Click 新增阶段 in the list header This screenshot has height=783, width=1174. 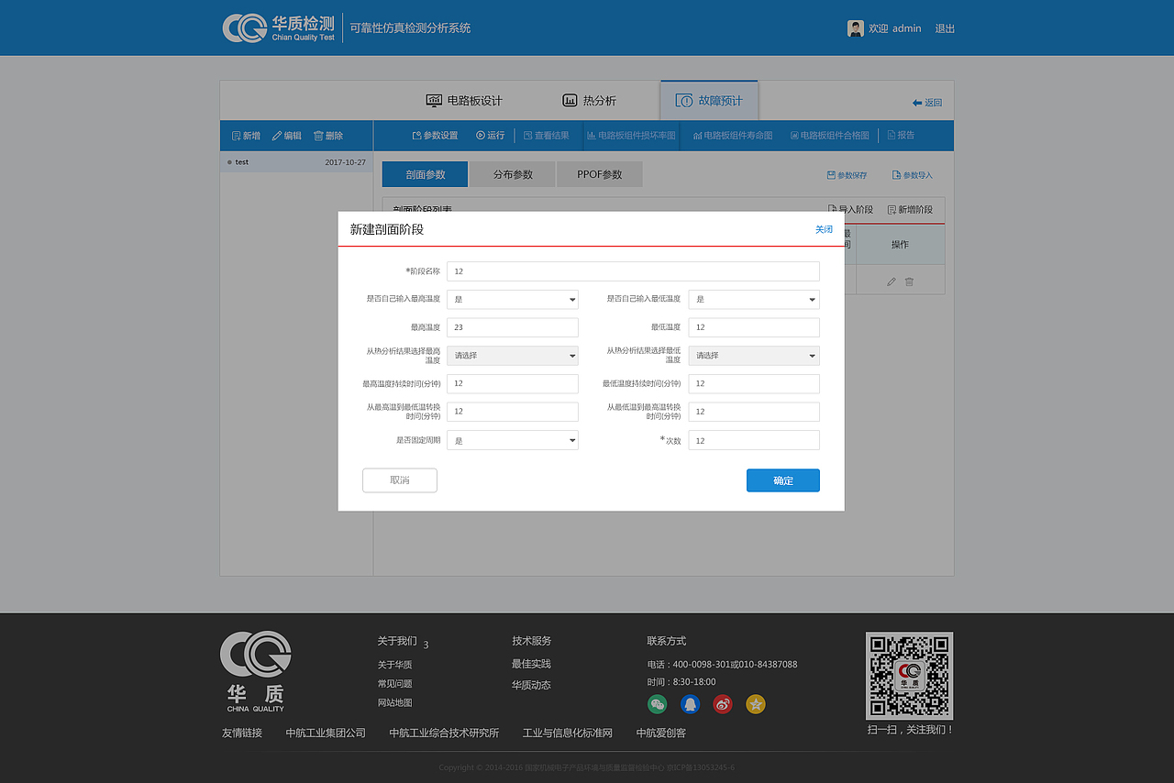click(910, 210)
